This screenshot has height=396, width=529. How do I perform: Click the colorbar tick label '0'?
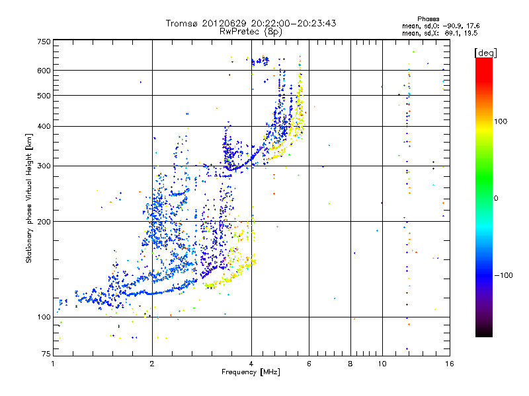point(496,199)
